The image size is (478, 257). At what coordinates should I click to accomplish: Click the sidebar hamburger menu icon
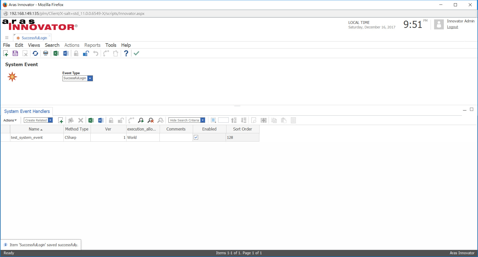7,38
